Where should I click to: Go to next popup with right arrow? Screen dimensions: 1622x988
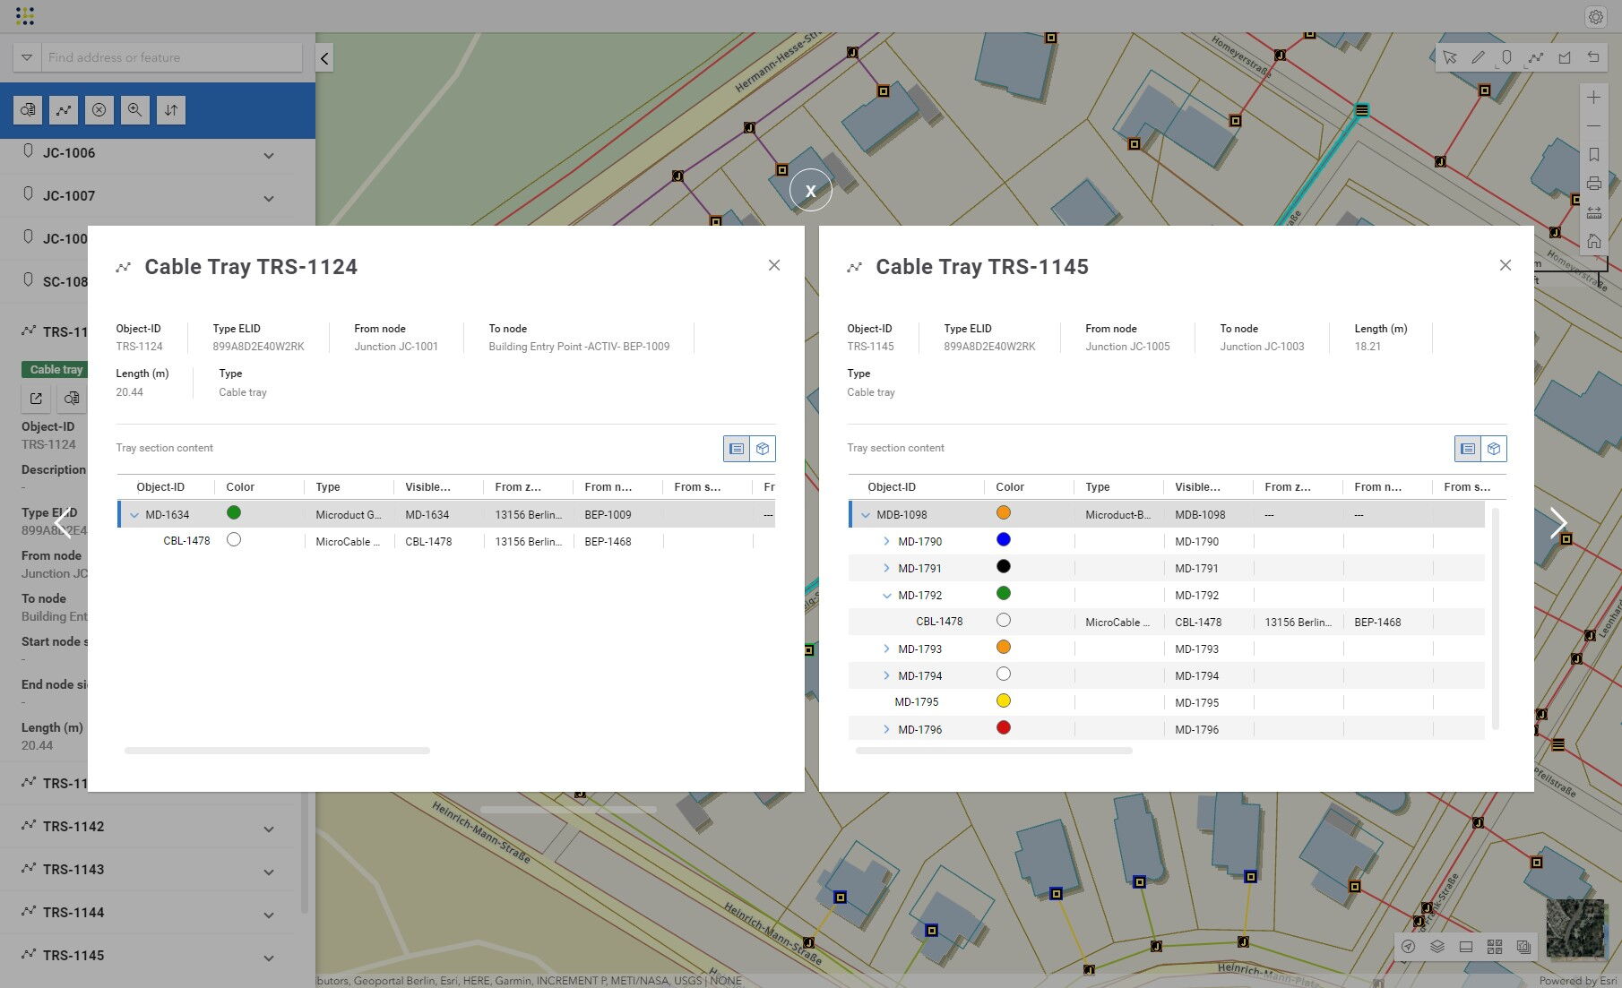click(x=1558, y=523)
